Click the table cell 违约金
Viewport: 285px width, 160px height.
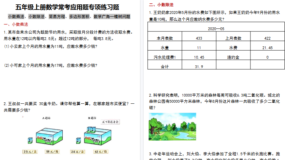tap(233, 55)
